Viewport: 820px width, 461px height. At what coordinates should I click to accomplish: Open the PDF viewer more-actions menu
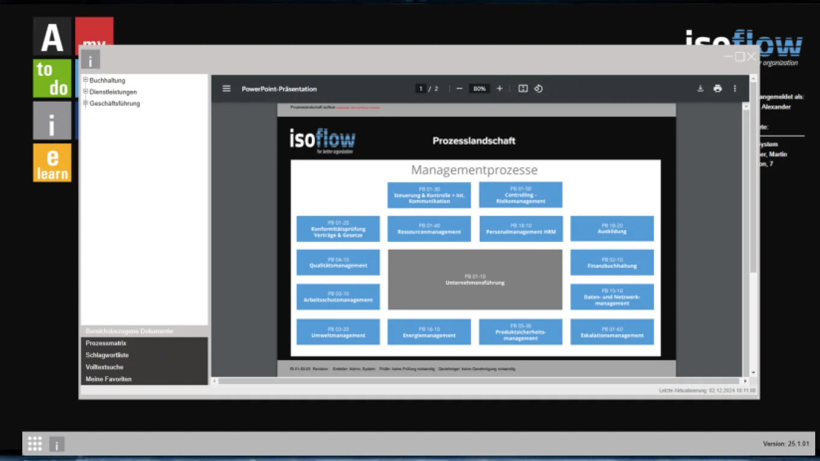coord(735,88)
